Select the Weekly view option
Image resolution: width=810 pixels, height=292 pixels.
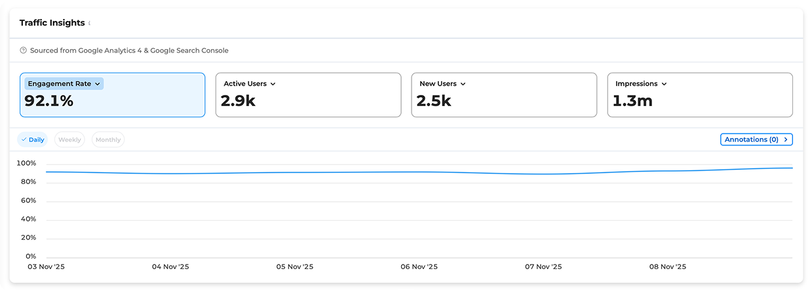tap(69, 139)
